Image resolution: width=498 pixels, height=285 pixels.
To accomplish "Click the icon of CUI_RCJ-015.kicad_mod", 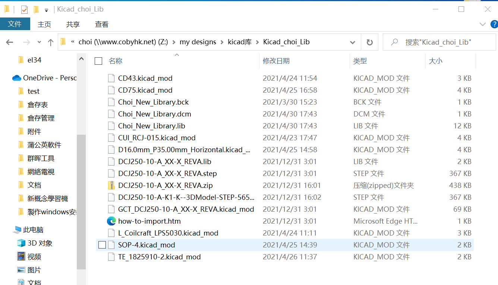I will click(111, 138).
